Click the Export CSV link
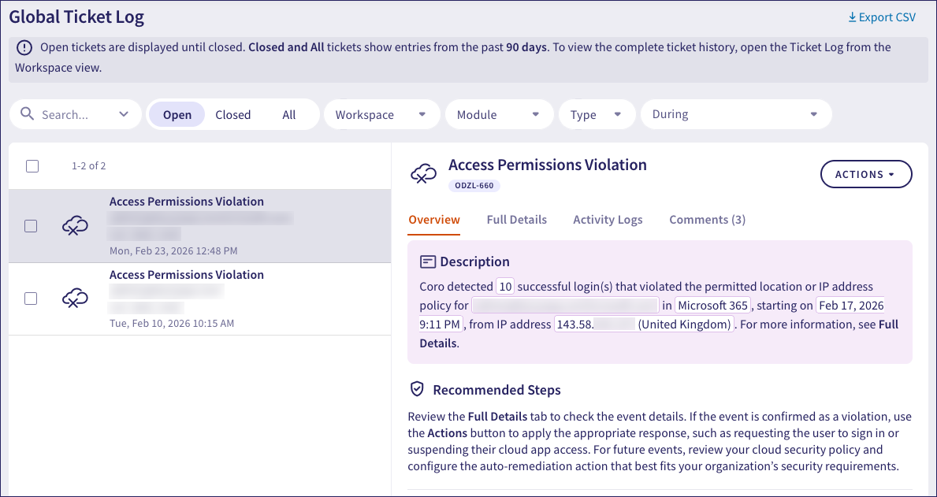This screenshot has width=937, height=497. (882, 17)
